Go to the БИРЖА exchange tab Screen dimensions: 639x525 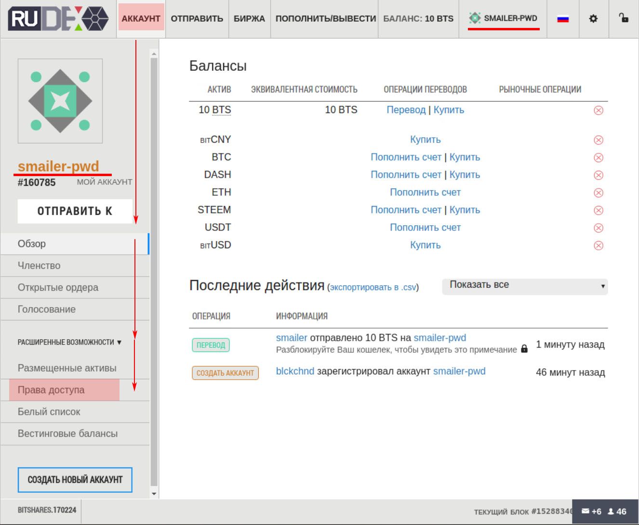tap(249, 19)
